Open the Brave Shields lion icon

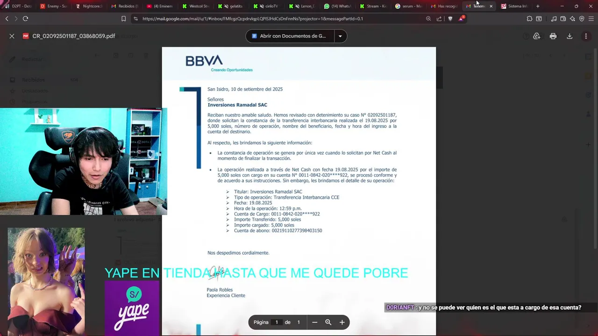tap(450, 19)
